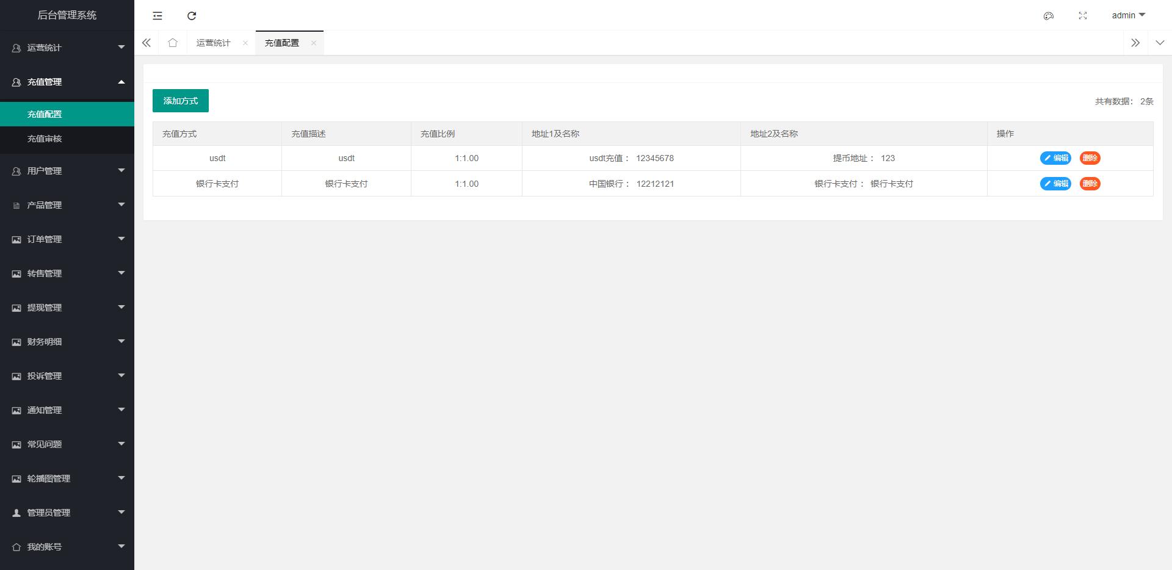The image size is (1172, 570).
Task: Switch to the 运营统计 tab
Action: pos(213,43)
